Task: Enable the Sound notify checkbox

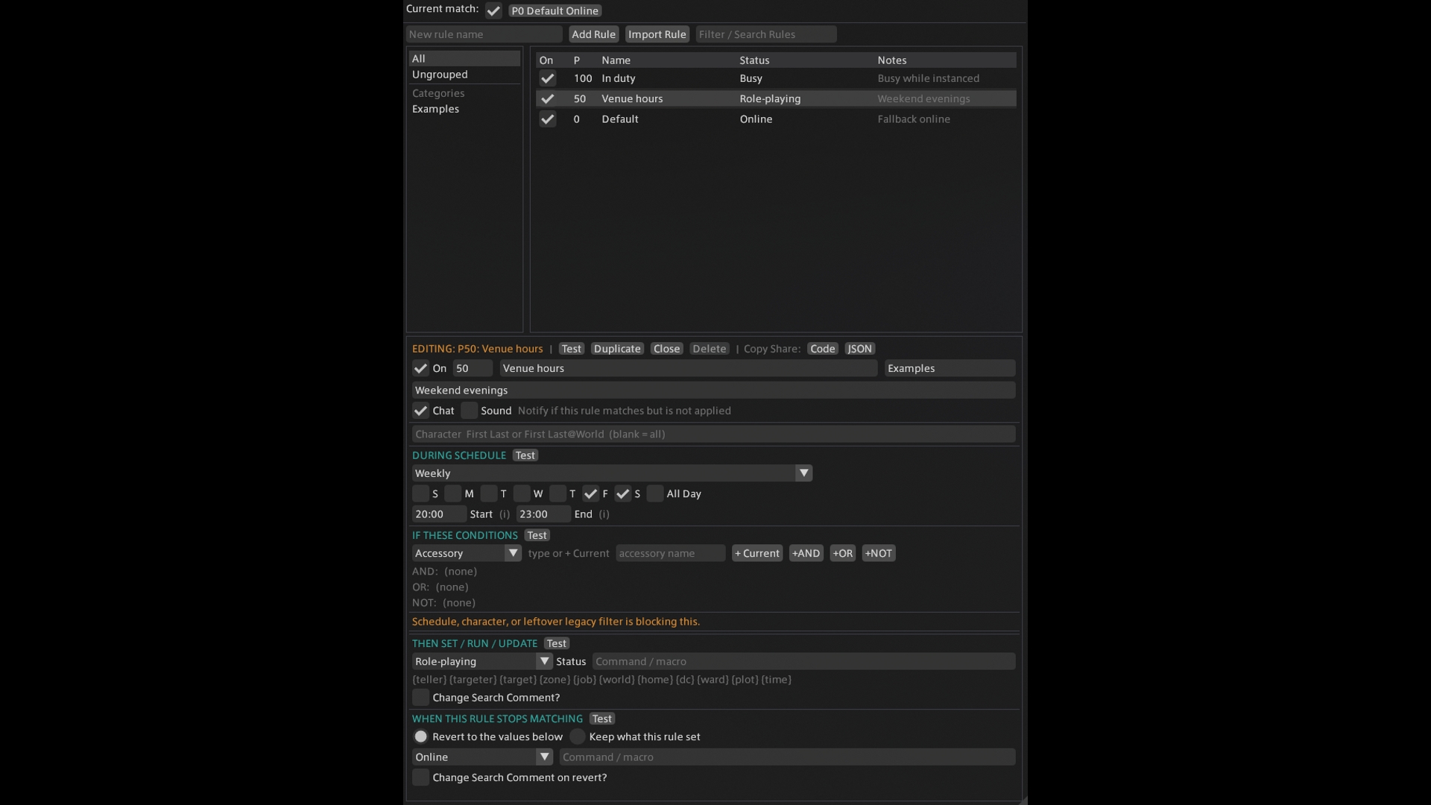Action: tap(469, 411)
